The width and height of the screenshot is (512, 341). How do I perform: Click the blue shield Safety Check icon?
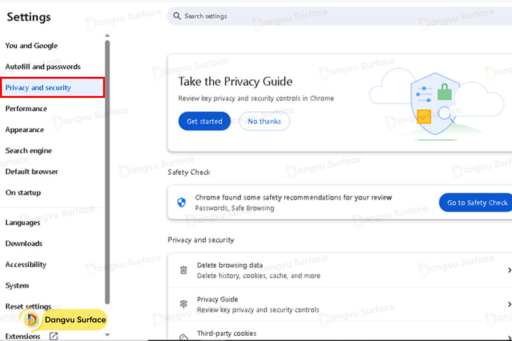(181, 203)
